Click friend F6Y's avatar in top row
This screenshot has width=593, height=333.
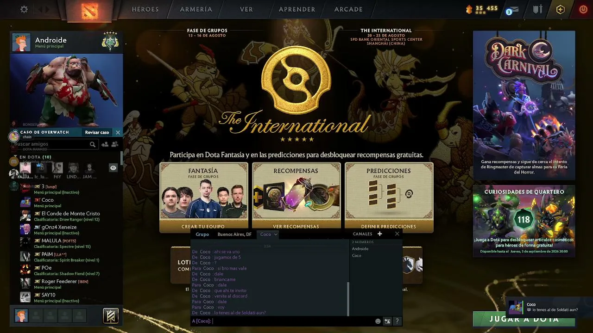pos(57,167)
